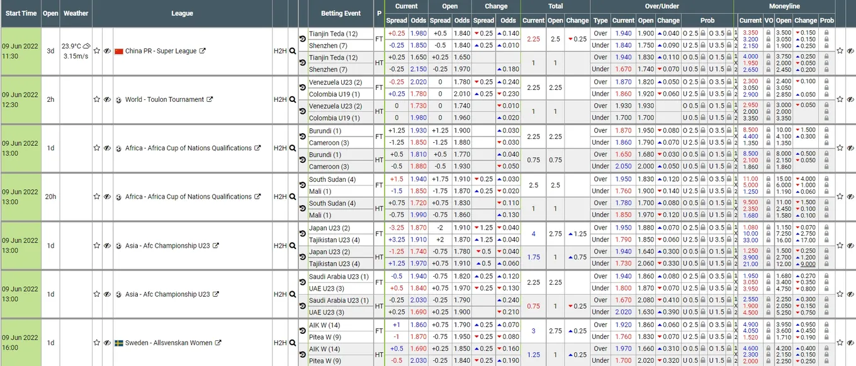Click the Weather column header

click(76, 13)
